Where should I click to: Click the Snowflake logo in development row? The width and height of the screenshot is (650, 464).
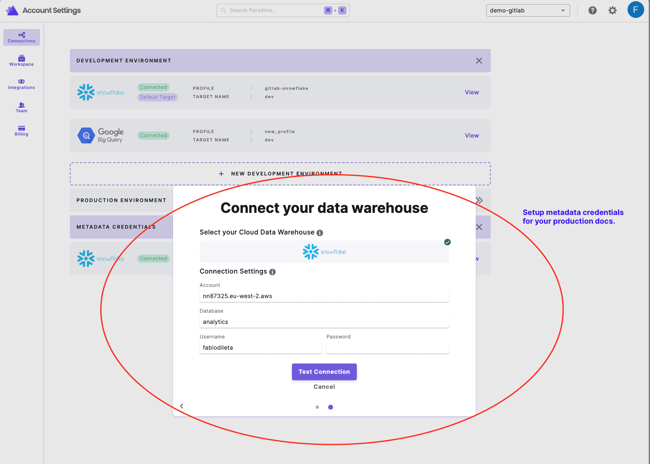click(101, 92)
